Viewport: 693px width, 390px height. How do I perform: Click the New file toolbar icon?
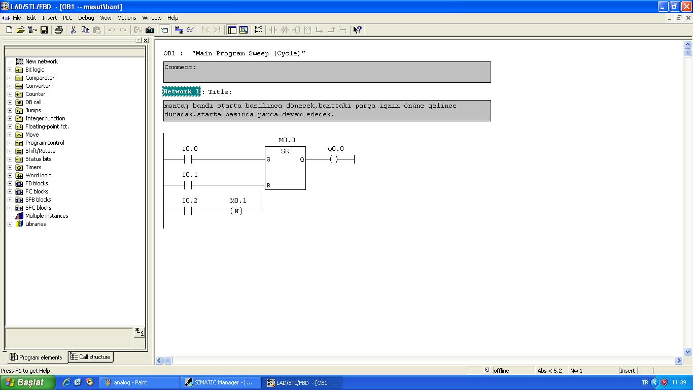click(9, 30)
